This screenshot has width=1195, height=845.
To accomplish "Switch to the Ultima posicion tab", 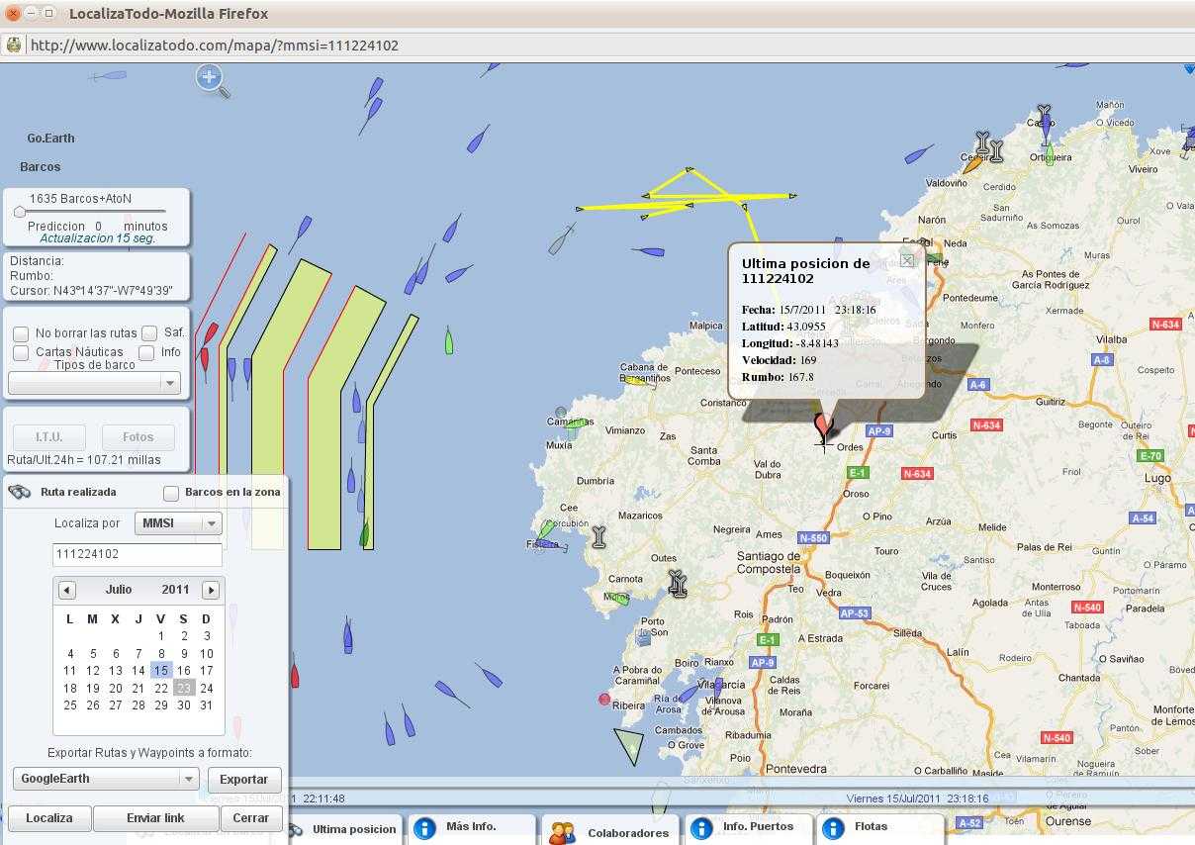I will point(344,829).
